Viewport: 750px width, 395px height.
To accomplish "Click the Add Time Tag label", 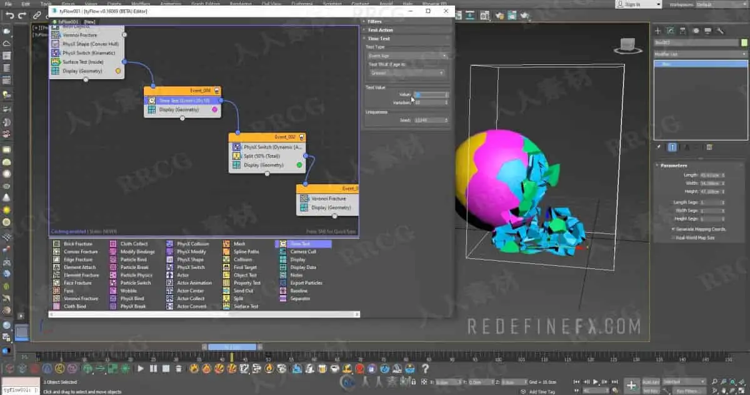I will (541, 391).
